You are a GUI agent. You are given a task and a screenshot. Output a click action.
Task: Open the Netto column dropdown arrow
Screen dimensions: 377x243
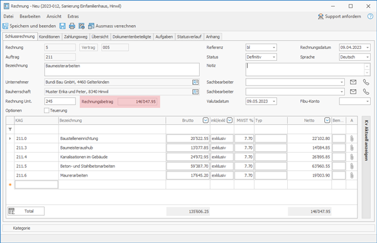click(x=327, y=120)
